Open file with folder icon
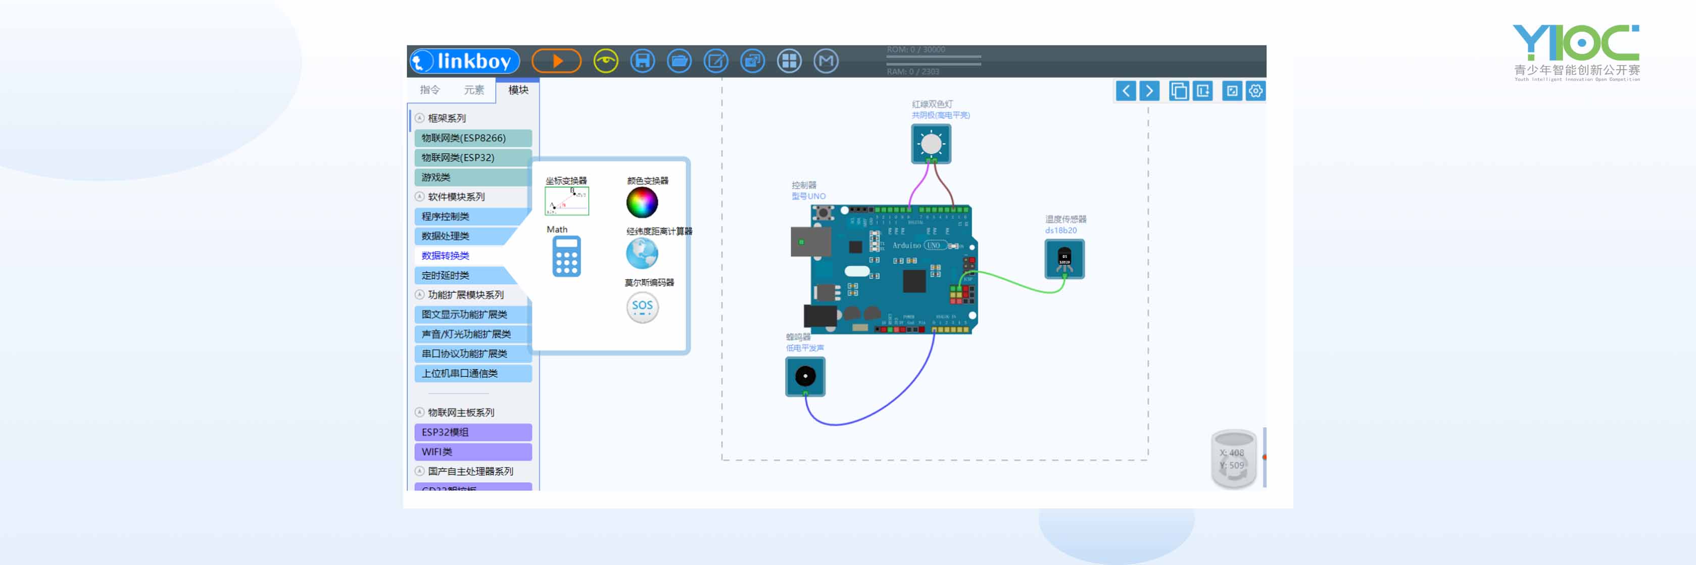Image resolution: width=1696 pixels, height=565 pixels. pyautogui.click(x=679, y=61)
